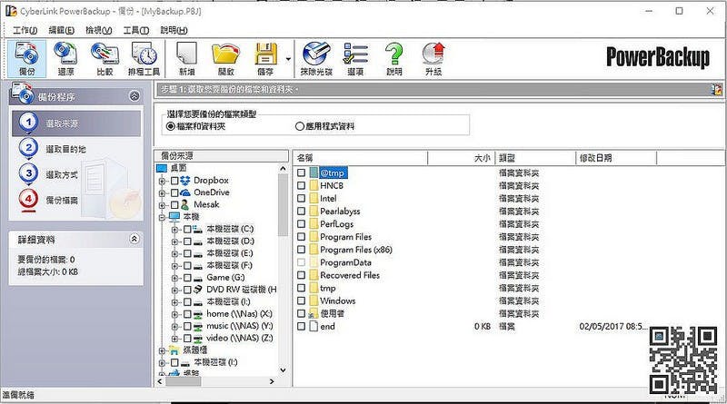Select the PerfLogs folder name
This screenshot has height=404, width=727.
coord(336,223)
